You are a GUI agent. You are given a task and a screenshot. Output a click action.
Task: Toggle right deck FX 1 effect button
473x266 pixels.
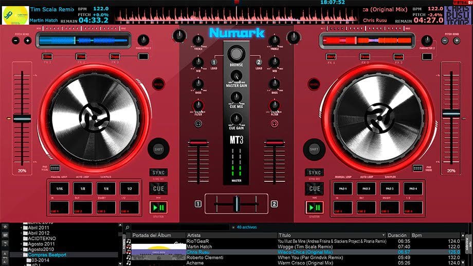[331, 56]
